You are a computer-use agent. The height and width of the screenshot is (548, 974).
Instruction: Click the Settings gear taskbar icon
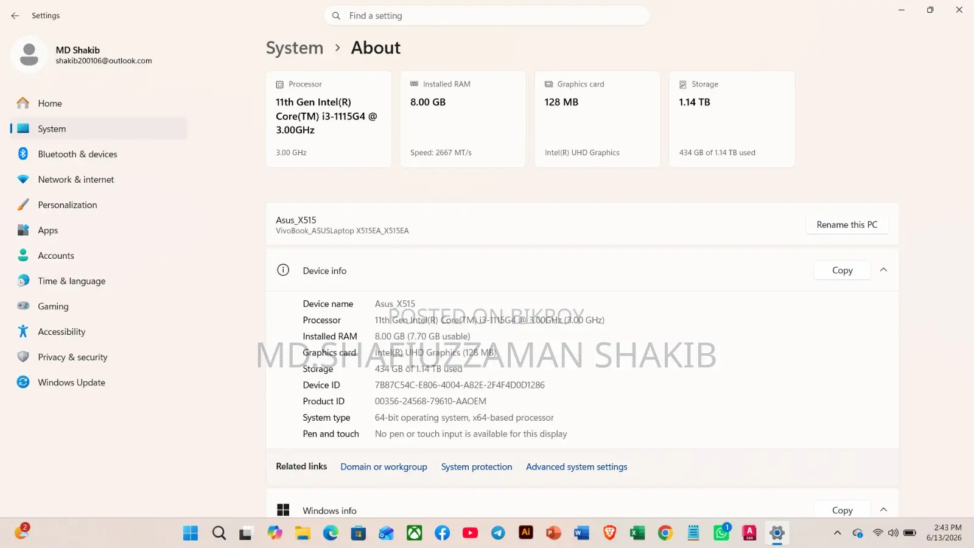tap(777, 533)
